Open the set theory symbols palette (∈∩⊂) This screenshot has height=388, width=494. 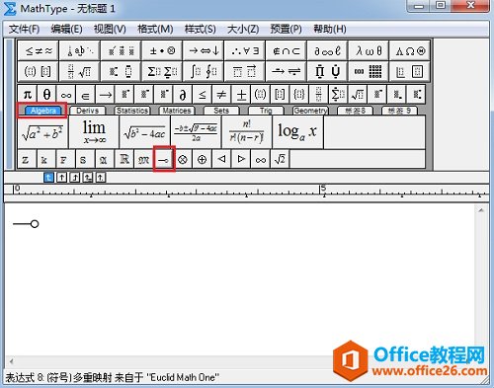coord(287,50)
